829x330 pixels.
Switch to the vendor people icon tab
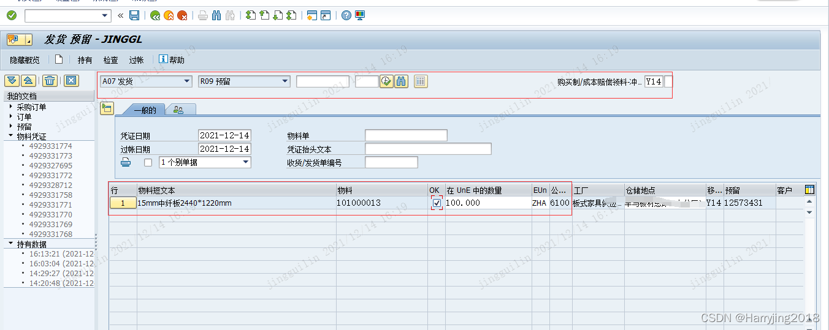178,110
